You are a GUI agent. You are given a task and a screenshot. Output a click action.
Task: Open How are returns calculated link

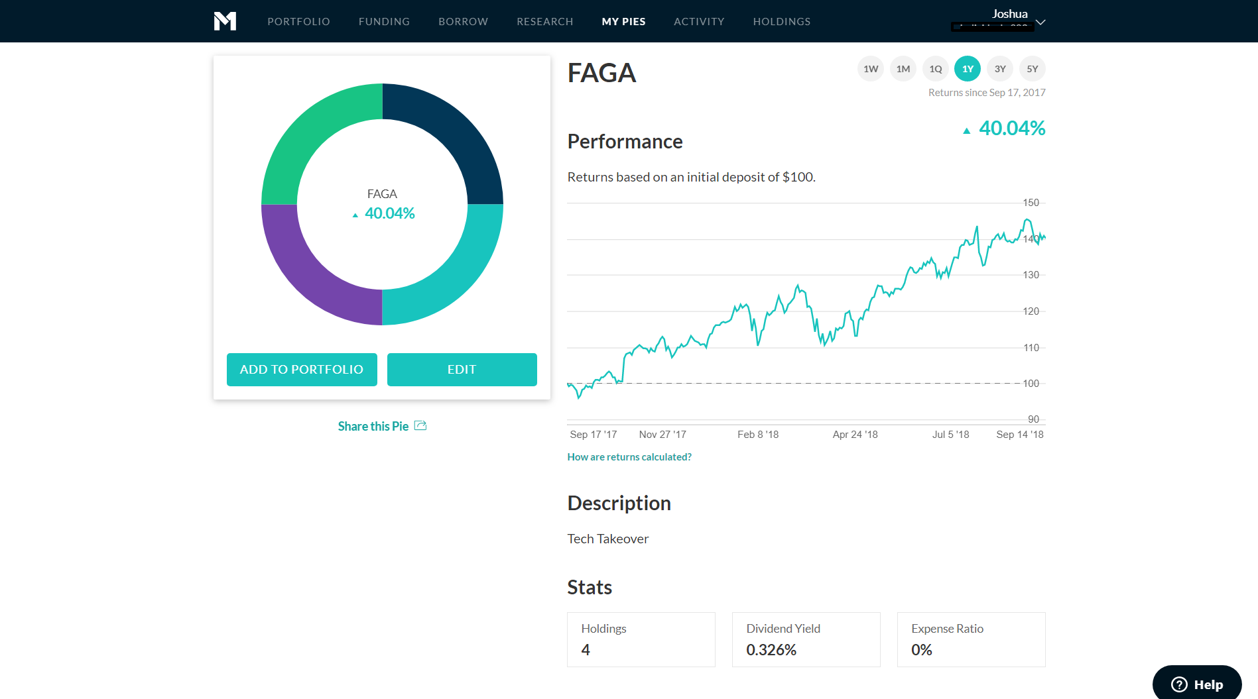pyautogui.click(x=629, y=457)
